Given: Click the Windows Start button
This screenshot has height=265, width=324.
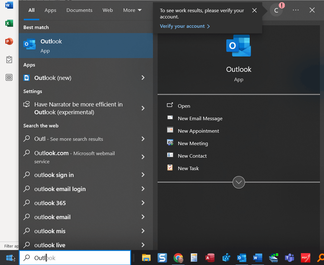Looking at the screenshot, I should pyautogui.click(x=9, y=258).
